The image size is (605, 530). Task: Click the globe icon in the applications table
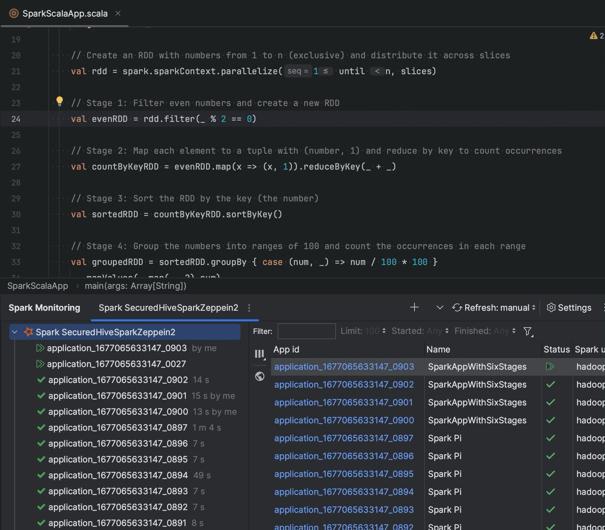point(260,376)
